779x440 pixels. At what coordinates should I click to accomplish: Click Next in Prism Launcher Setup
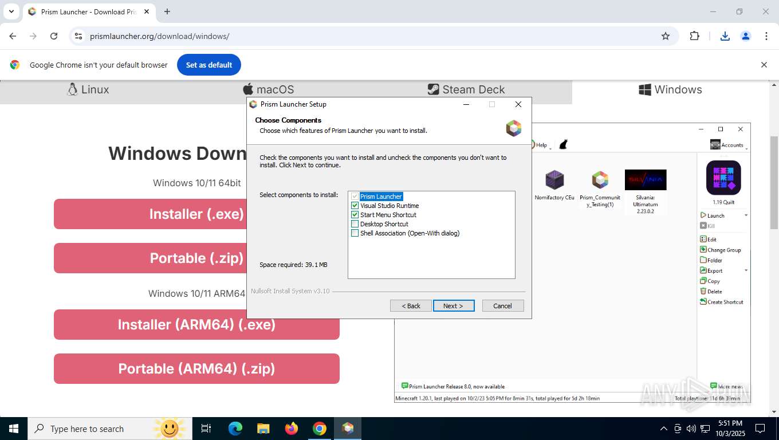coord(454,306)
